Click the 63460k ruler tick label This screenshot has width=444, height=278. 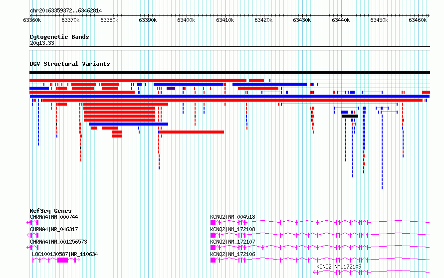tap(418, 20)
